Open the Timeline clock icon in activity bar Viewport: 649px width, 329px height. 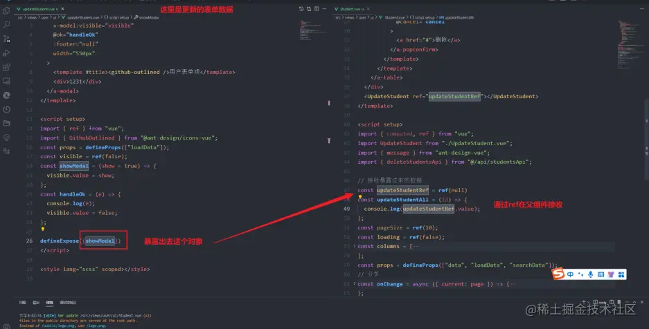[x=6, y=109]
